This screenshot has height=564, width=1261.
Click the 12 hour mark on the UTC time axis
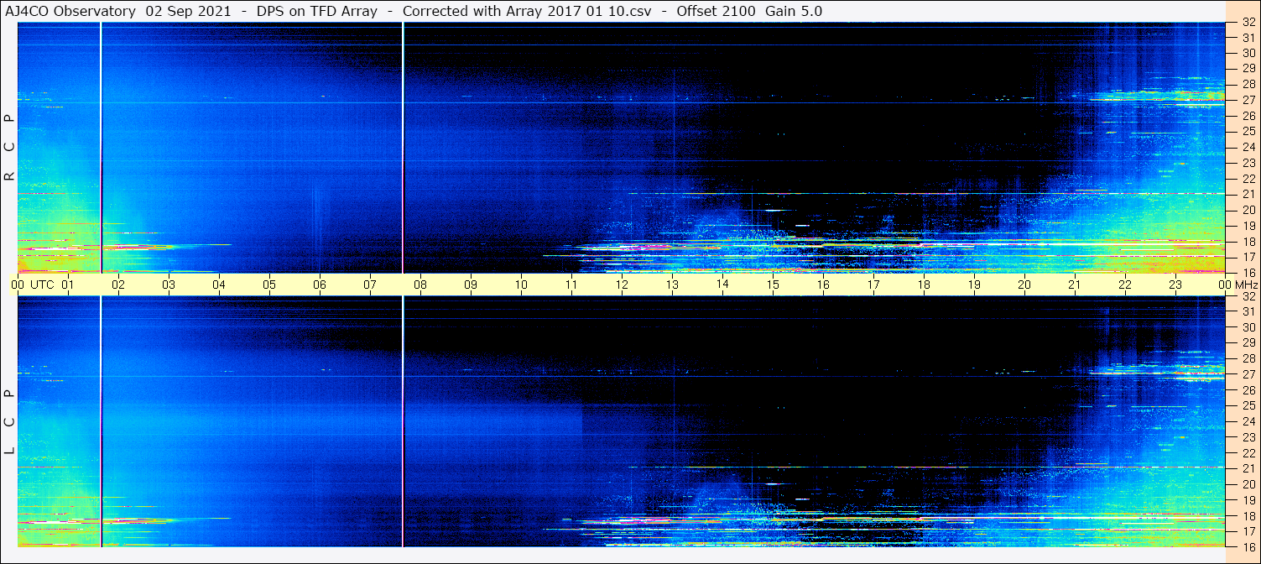[x=622, y=285]
